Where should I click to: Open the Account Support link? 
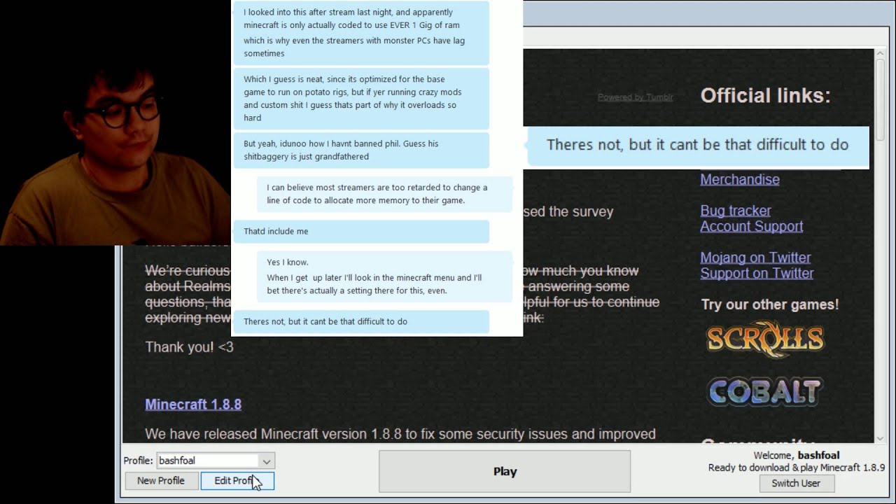tap(752, 226)
